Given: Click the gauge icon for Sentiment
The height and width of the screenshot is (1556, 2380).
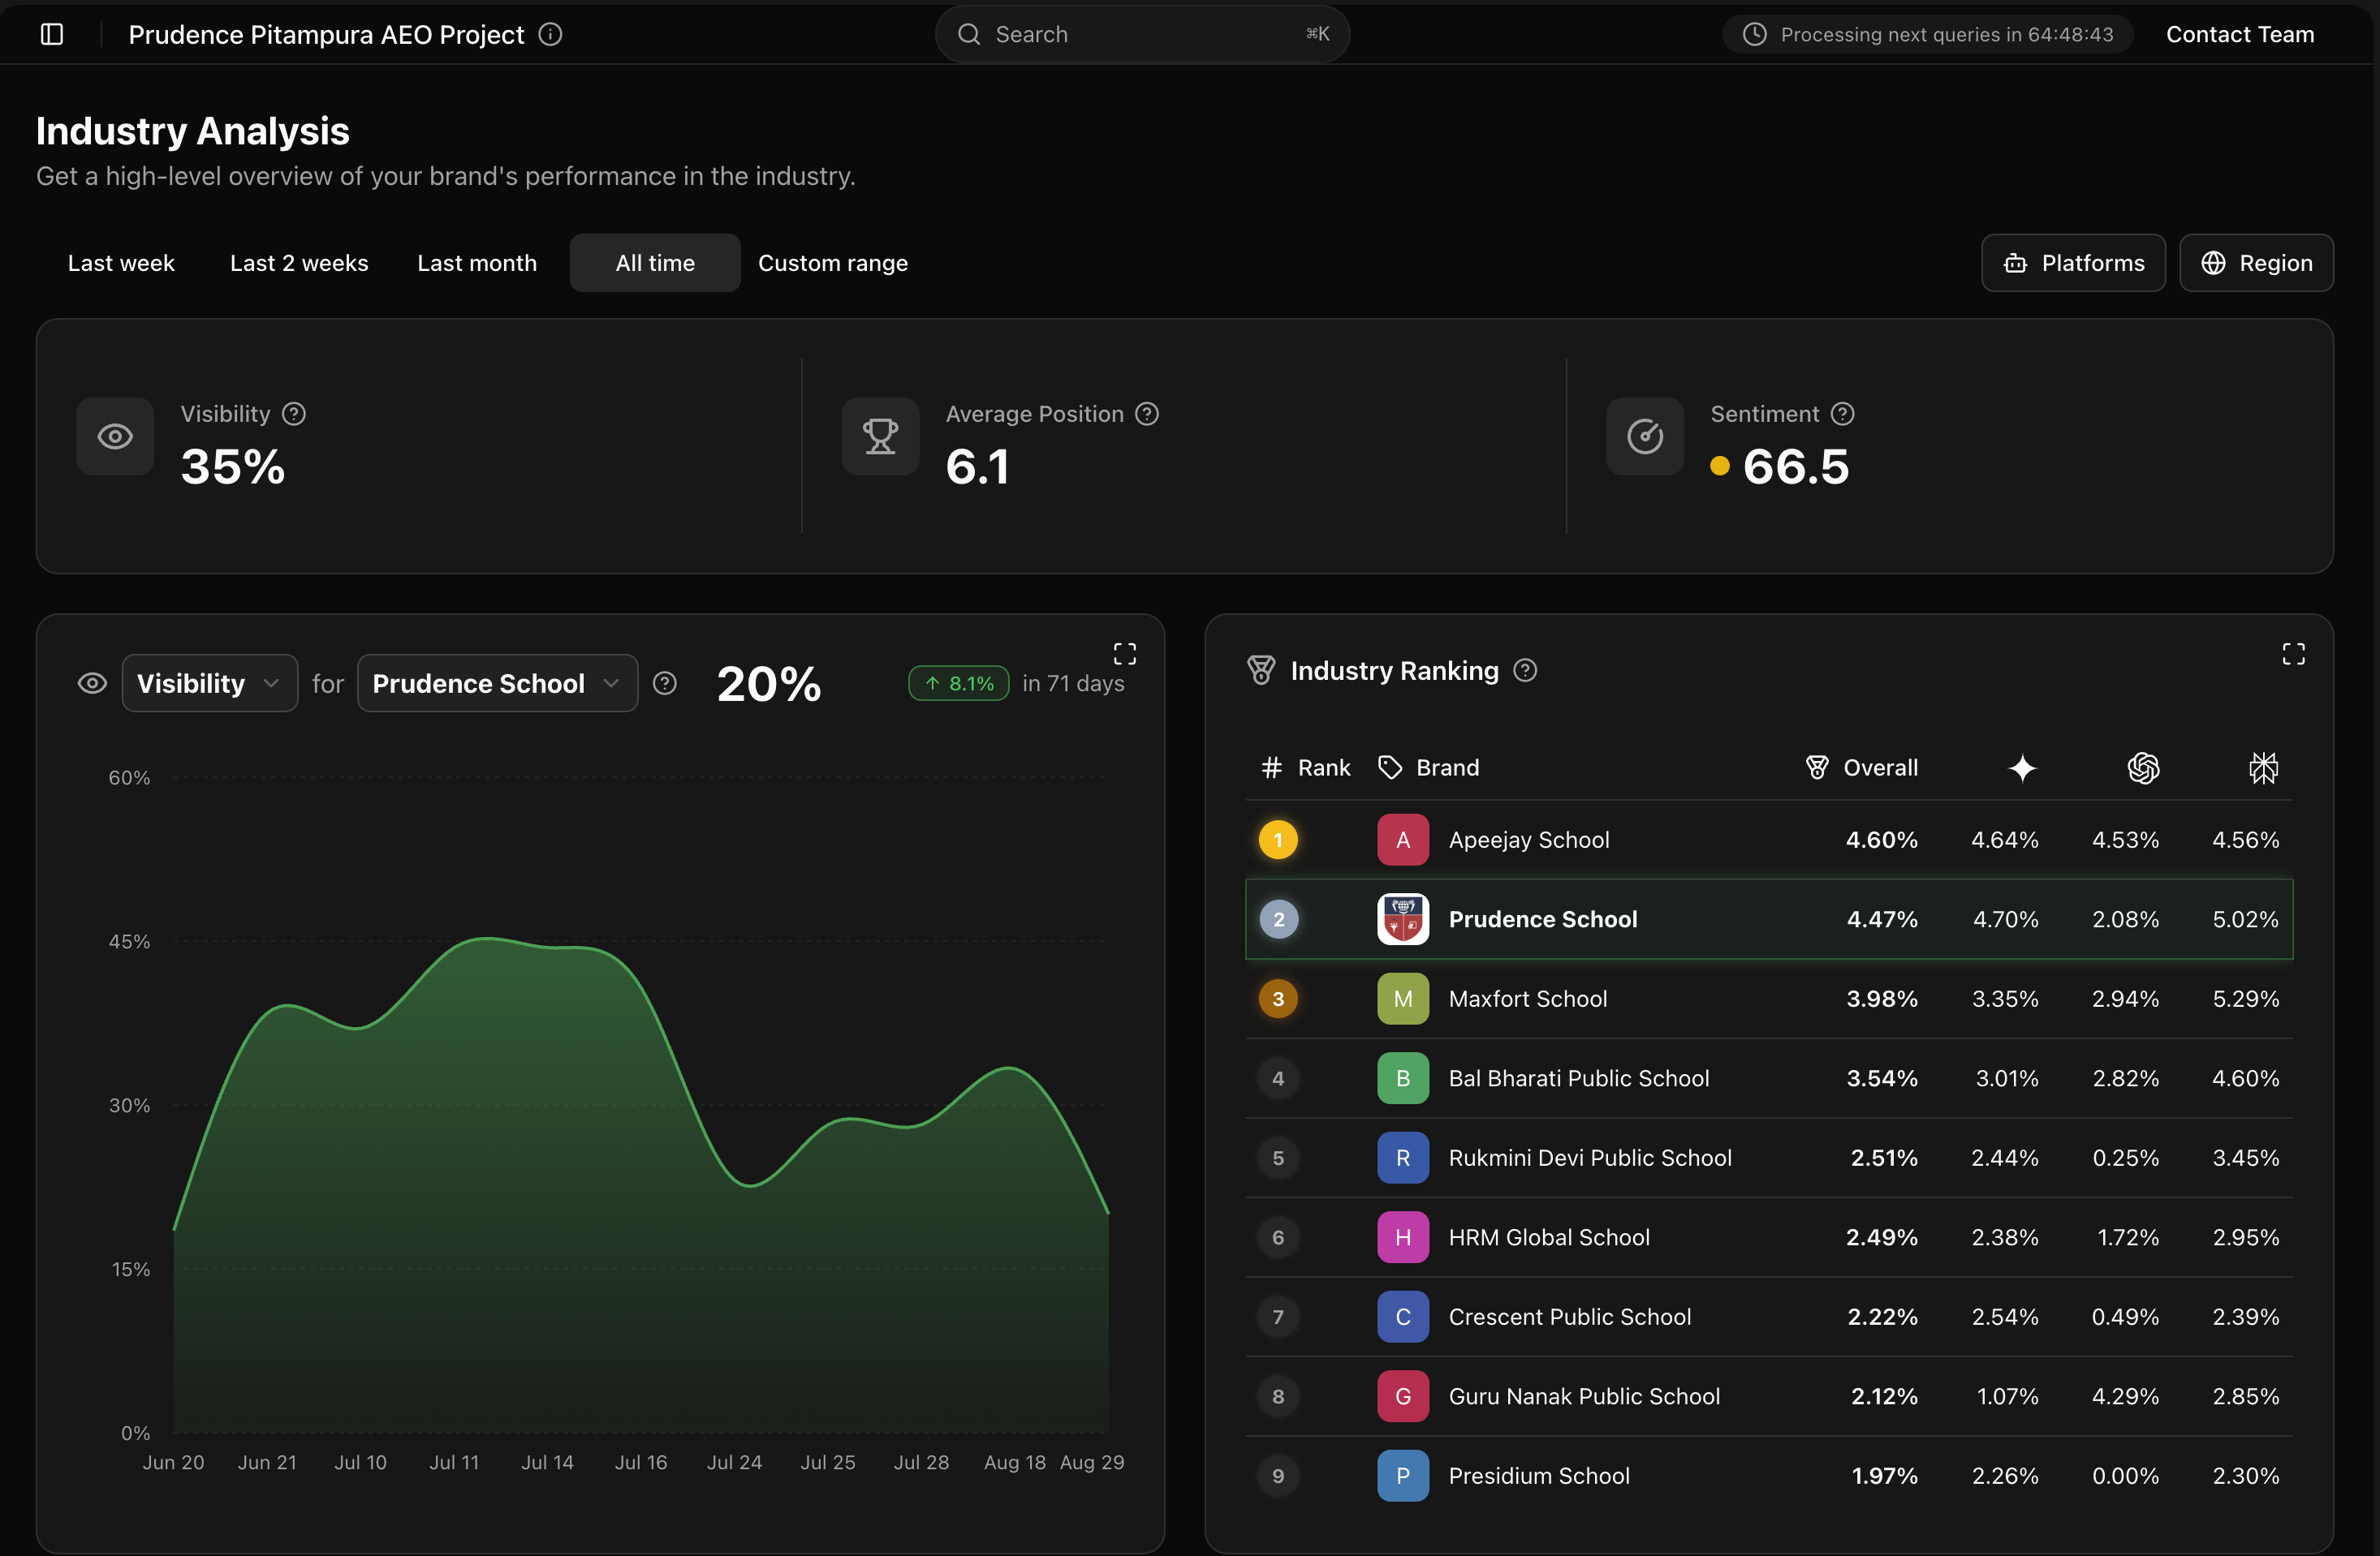Looking at the screenshot, I should click(x=1645, y=436).
